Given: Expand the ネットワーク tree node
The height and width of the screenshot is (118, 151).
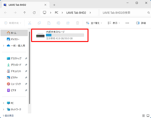Looking at the screenshot, I should (x=4, y=109).
